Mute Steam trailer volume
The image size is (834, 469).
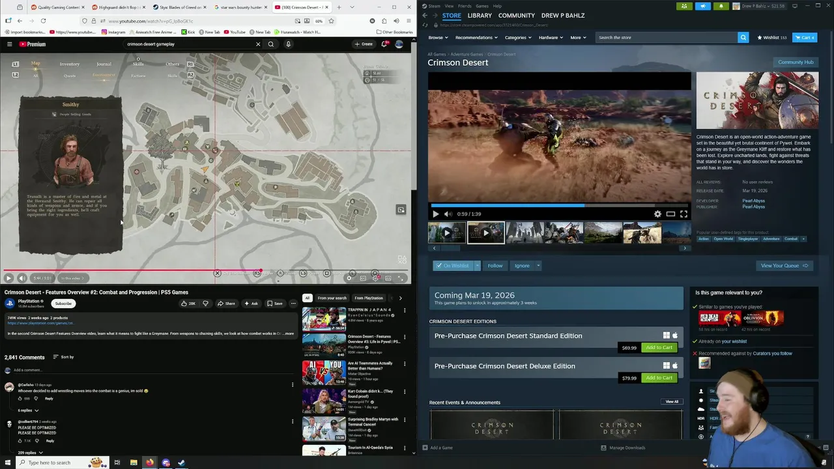(x=448, y=214)
